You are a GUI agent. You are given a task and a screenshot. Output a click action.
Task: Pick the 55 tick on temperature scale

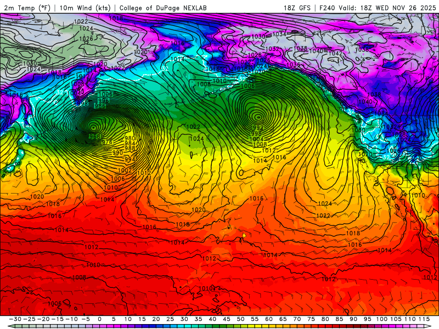tap(255, 319)
